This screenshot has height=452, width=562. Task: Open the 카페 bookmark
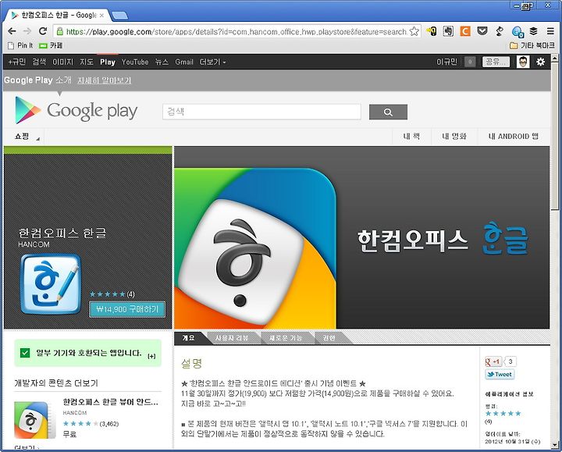pyautogui.click(x=51, y=45)
